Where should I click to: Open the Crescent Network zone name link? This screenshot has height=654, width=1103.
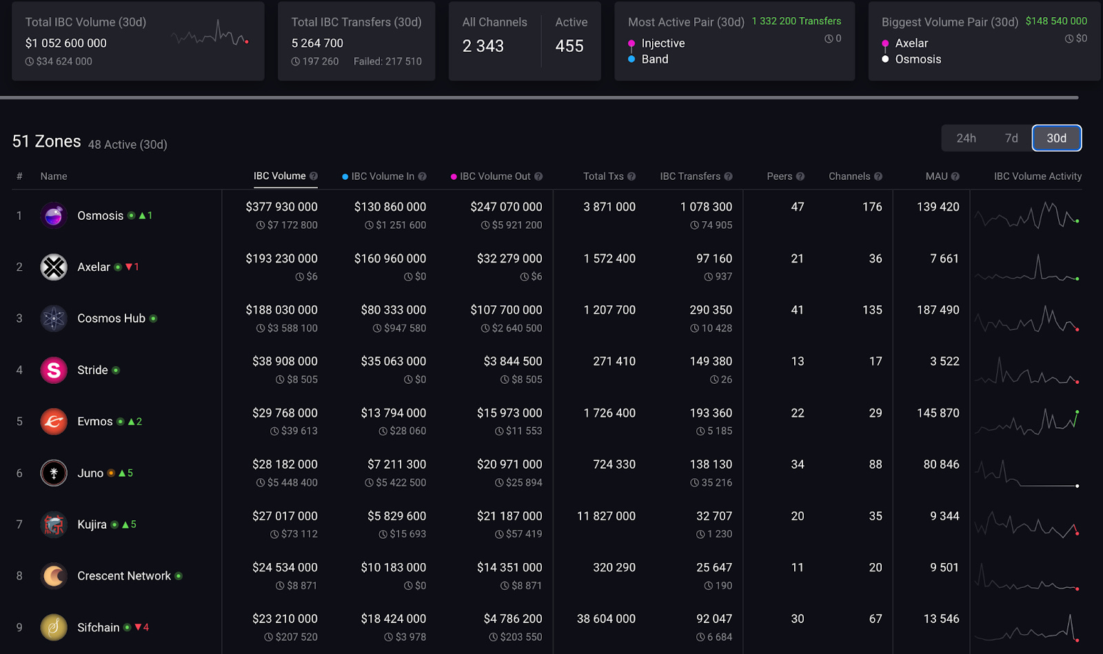[x=124, y=576]
